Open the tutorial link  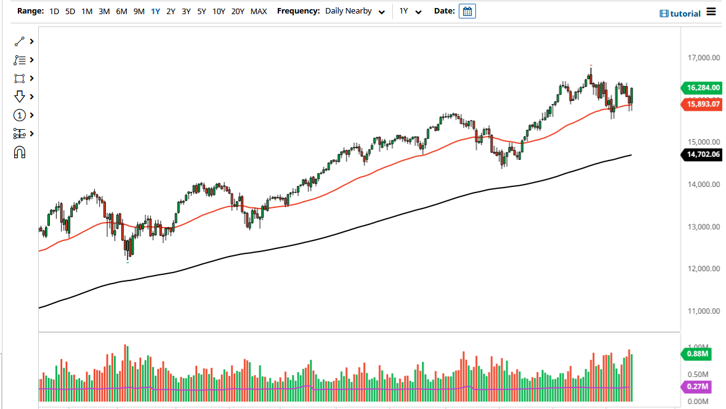(x=686, y=13)
